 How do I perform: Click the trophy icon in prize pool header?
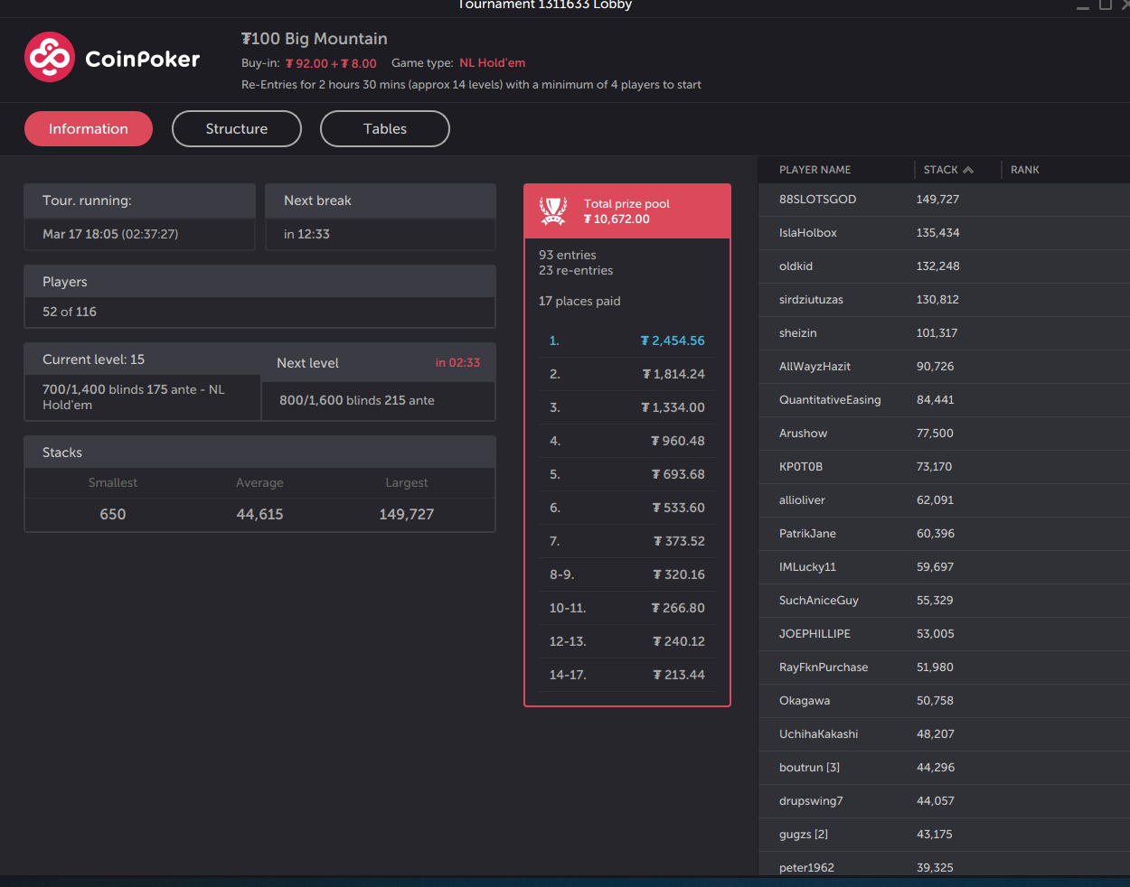click(x=553, y=211)
